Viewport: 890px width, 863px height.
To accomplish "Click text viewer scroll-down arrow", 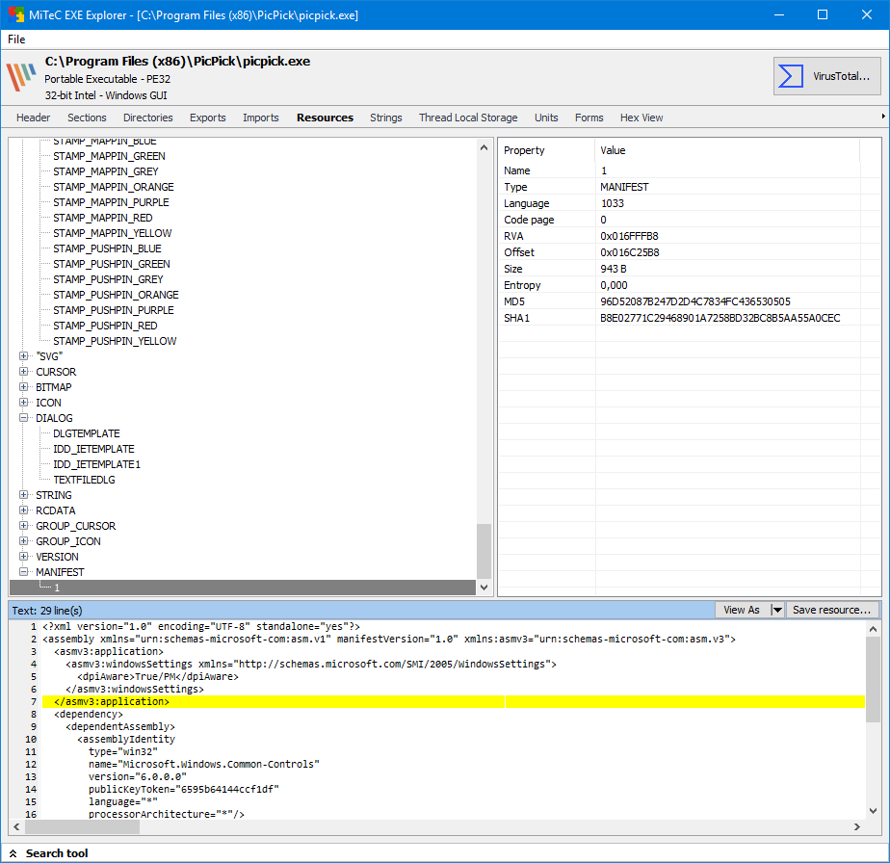I will 873,810.
